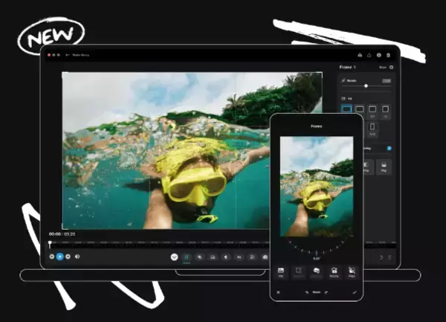446x322 pixels.
Task: Click the Reset label at phone bottom
Action: [x=317, y=292]
